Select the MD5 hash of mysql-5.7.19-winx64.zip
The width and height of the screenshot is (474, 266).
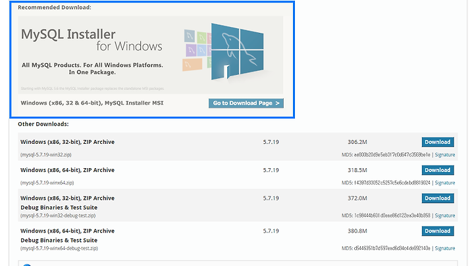click(x=392, y=183)
